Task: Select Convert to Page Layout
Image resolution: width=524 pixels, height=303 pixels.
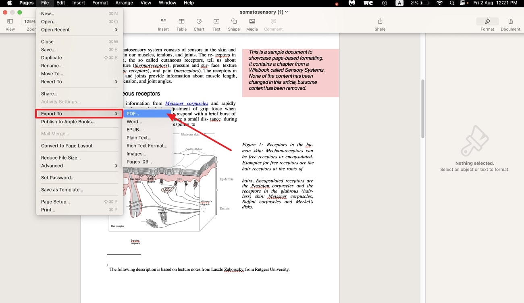Action: tap(79, 146)
